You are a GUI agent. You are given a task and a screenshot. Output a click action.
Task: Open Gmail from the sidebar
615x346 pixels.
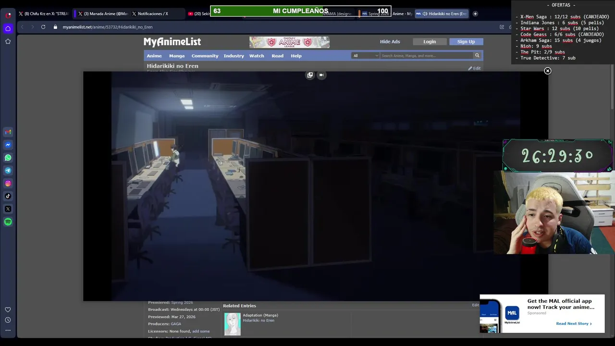8,132
